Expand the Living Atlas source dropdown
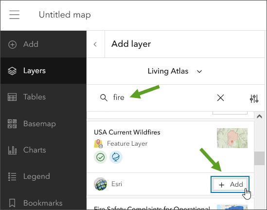 (x=175, y=71)
